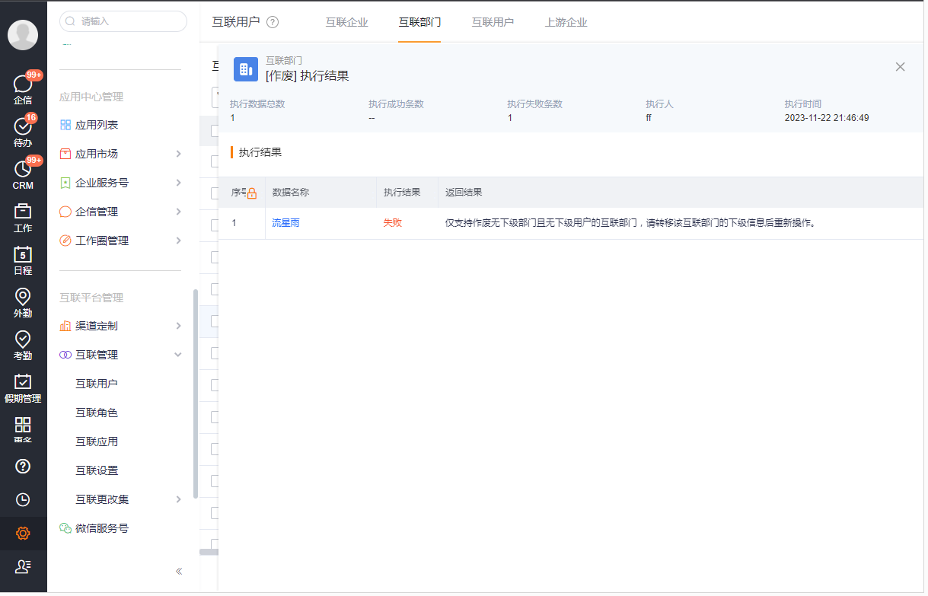928x596 pixels.
Task: Open the CRM module icon
Action: point(23,169)
